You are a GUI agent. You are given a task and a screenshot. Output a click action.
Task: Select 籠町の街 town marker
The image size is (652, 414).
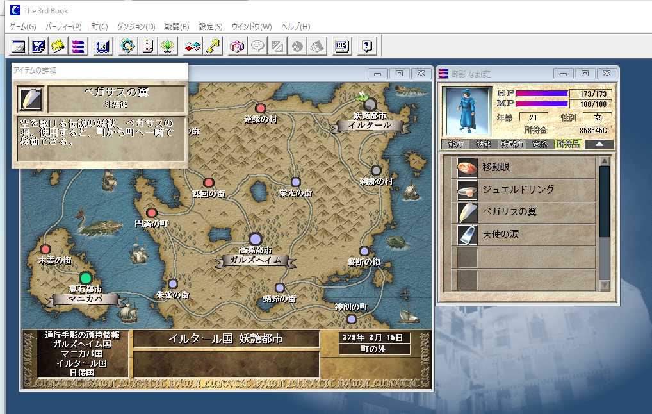coord(364,251)
